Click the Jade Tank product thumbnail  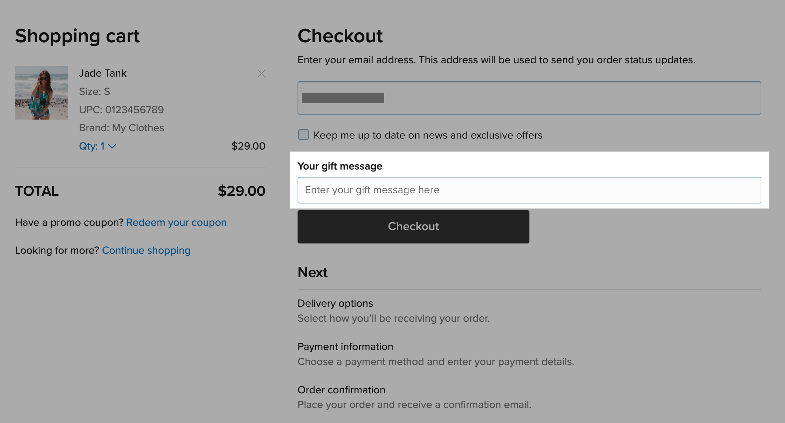[x=41, y=93]
